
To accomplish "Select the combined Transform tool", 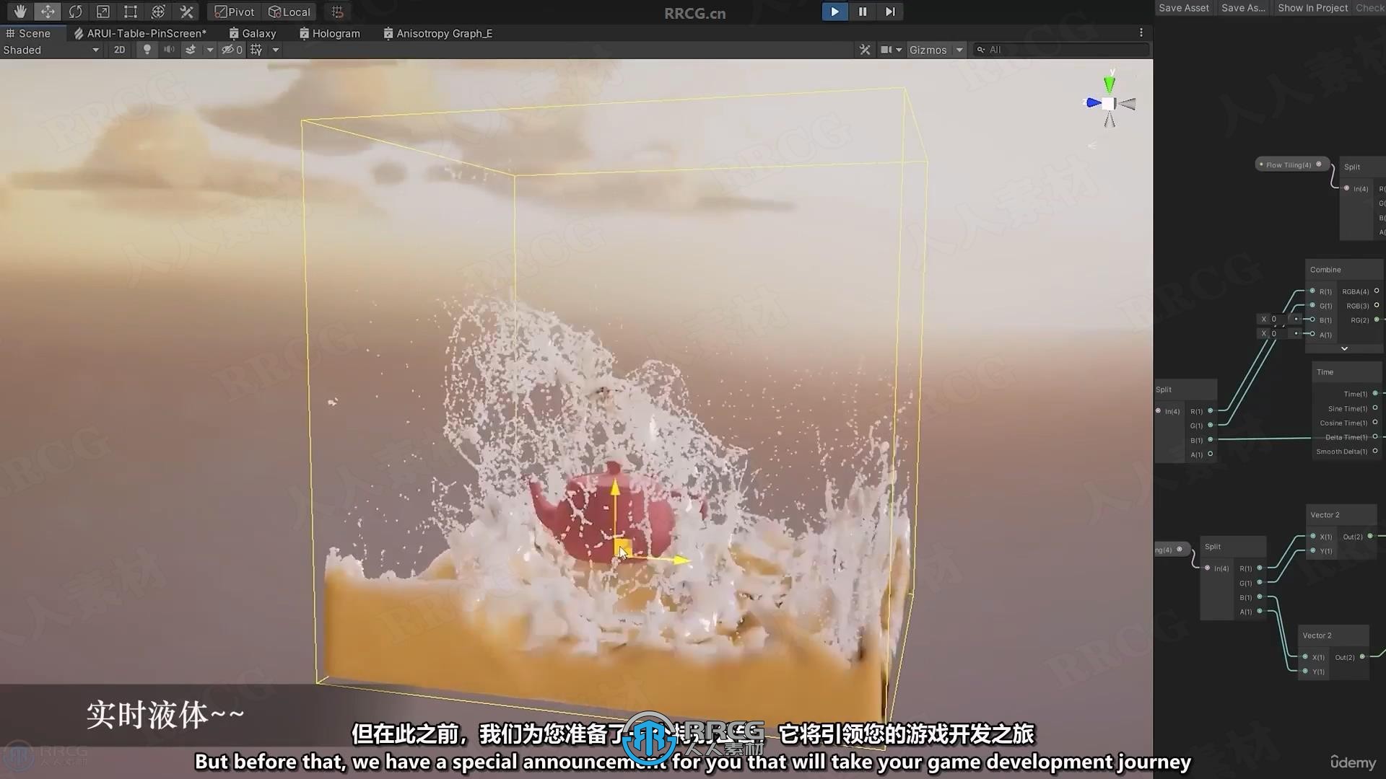I will [x=158, y=12].
